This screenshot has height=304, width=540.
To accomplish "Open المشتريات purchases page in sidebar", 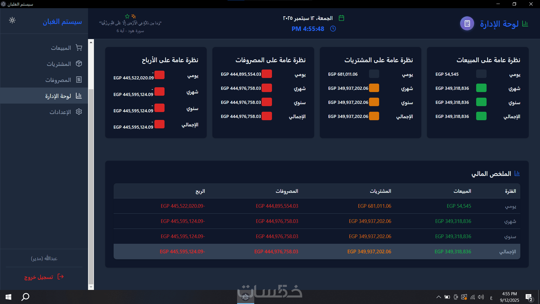I will 59,64.
